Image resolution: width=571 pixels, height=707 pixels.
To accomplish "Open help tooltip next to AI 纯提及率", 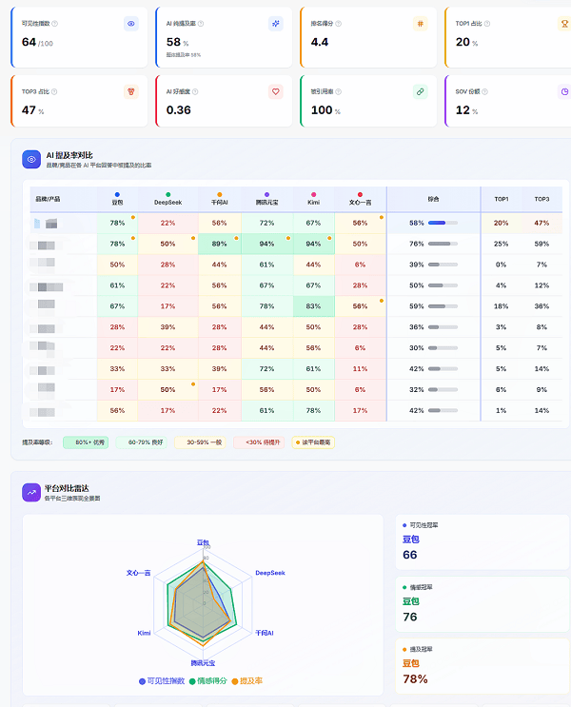I will pos(201,24).
